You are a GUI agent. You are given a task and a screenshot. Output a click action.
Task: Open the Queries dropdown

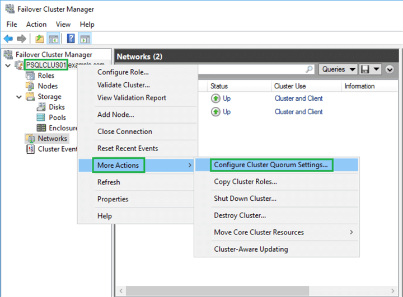pos(339,69)
